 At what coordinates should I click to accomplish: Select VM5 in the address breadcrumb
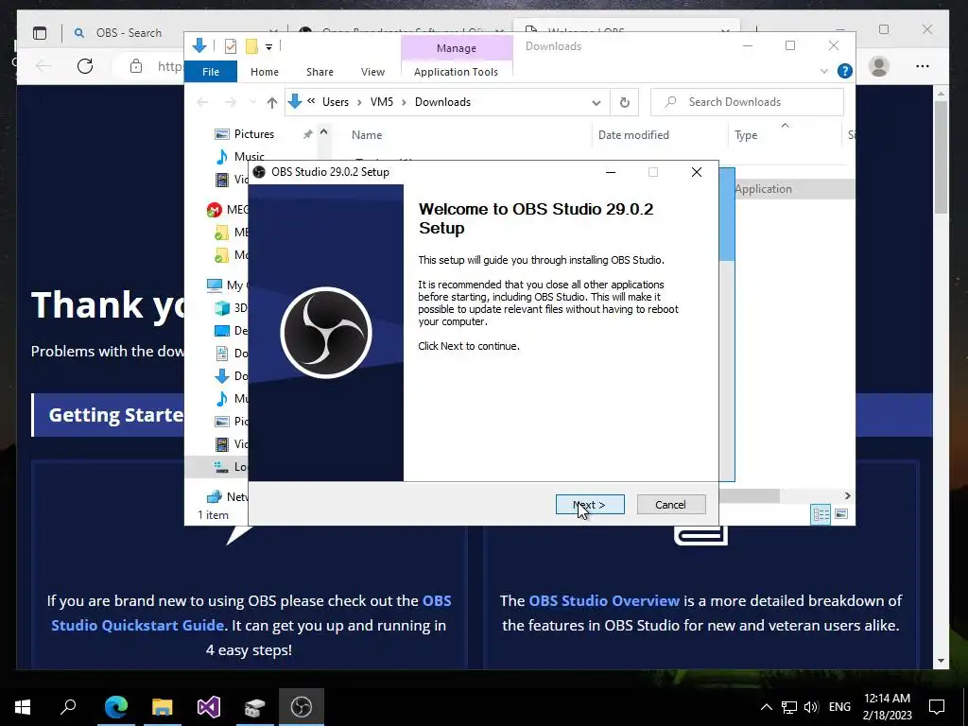[x=382, y=102]
